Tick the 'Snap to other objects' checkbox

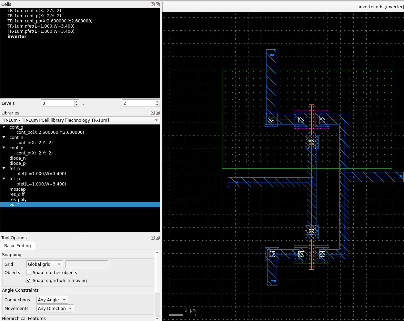click(x=29, y=273)
